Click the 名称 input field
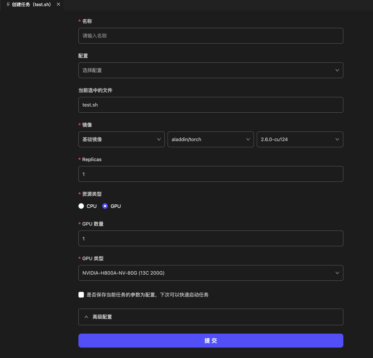 [211, 36]
